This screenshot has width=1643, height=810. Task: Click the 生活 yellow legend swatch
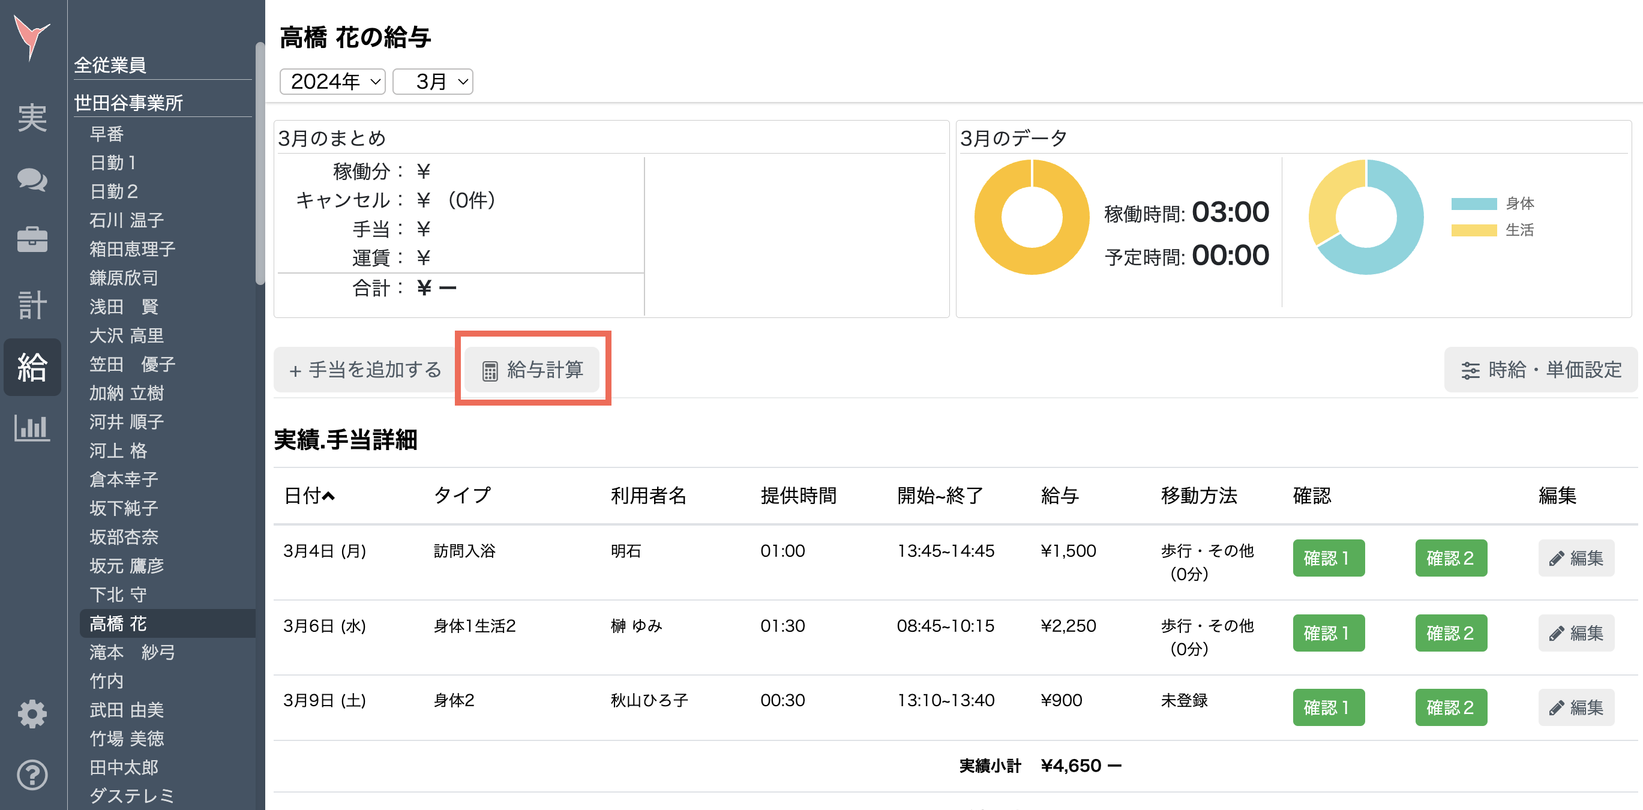point(1474,230)
